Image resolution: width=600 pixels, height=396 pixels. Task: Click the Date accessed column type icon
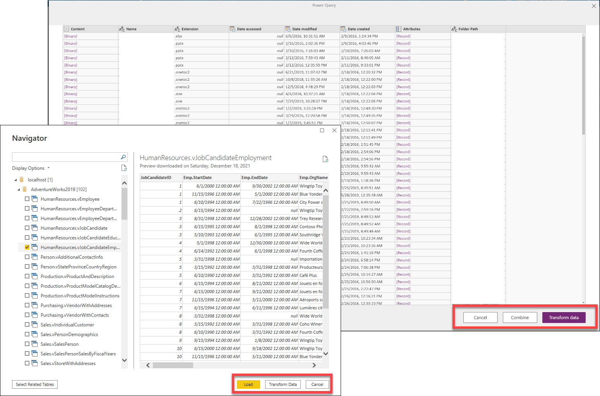point(233,29)
